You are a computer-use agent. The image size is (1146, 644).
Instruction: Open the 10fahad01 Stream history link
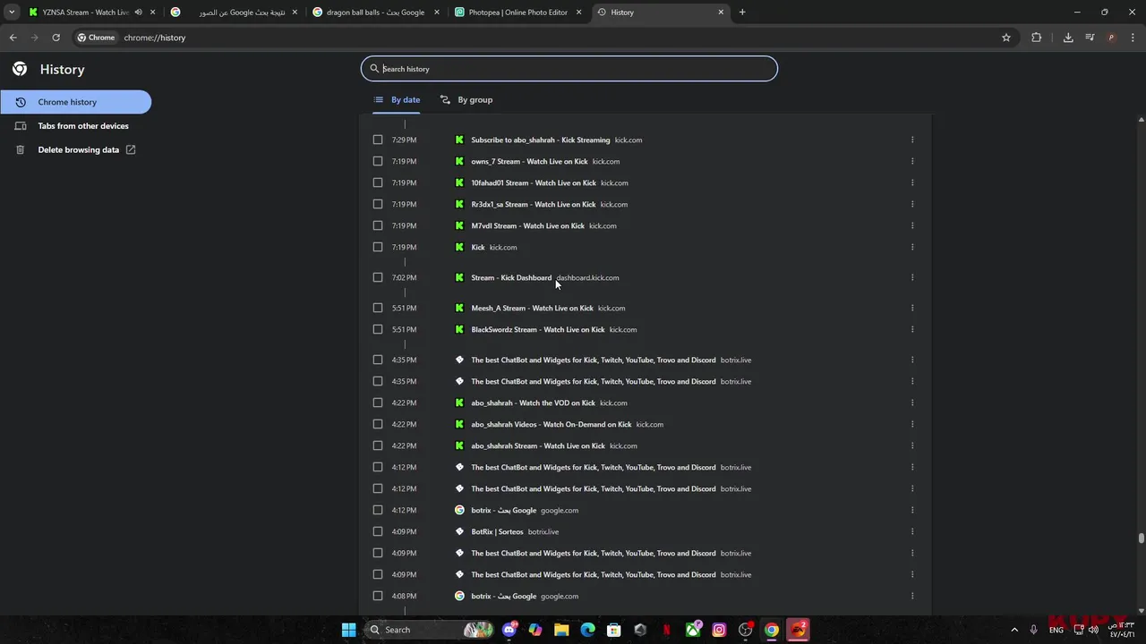tap(534, 182)
